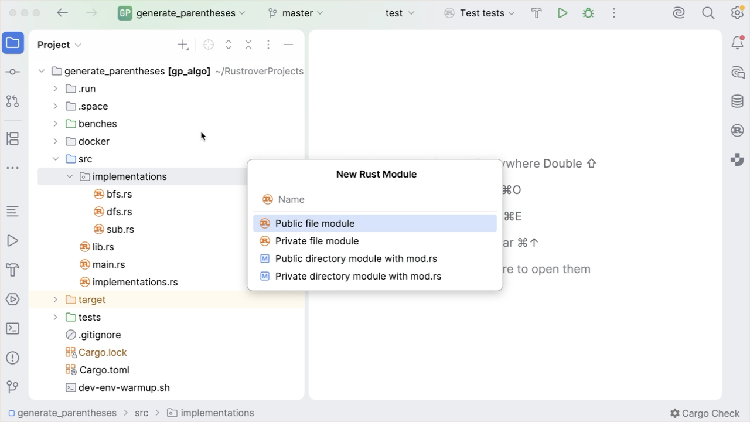Open Commit tool window in left sidebar
750x422 pixels.
pyautogui.click(x=12, y=72)
